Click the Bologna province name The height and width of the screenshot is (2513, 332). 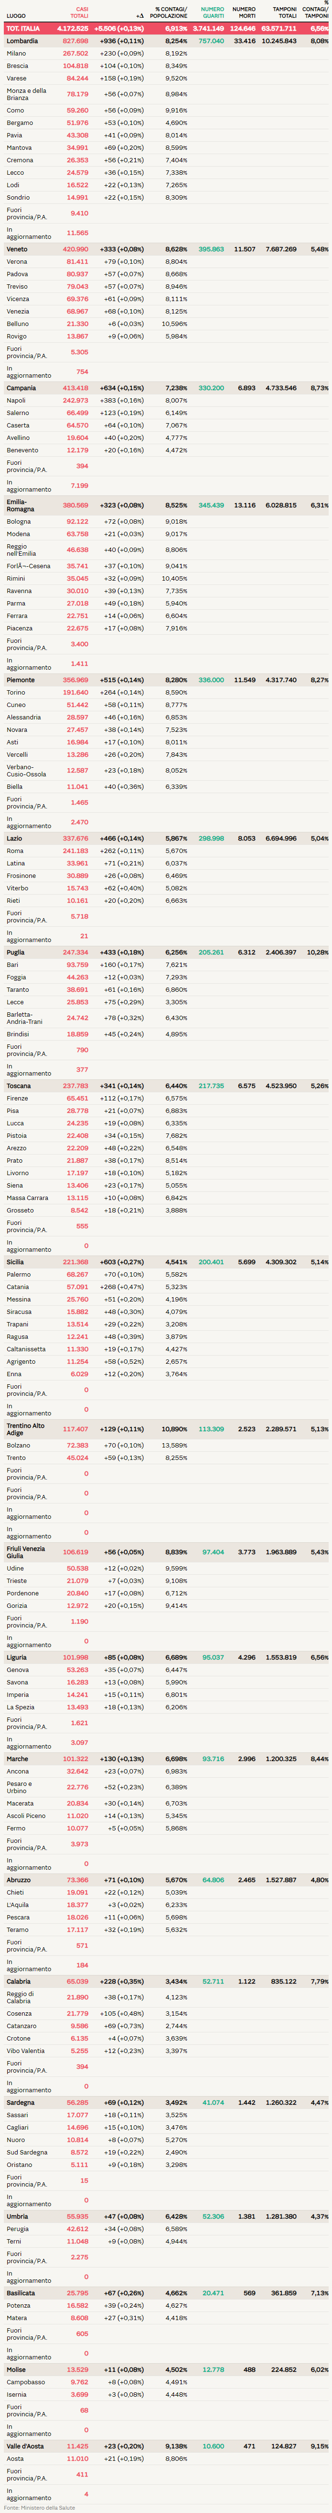point(19,521)
